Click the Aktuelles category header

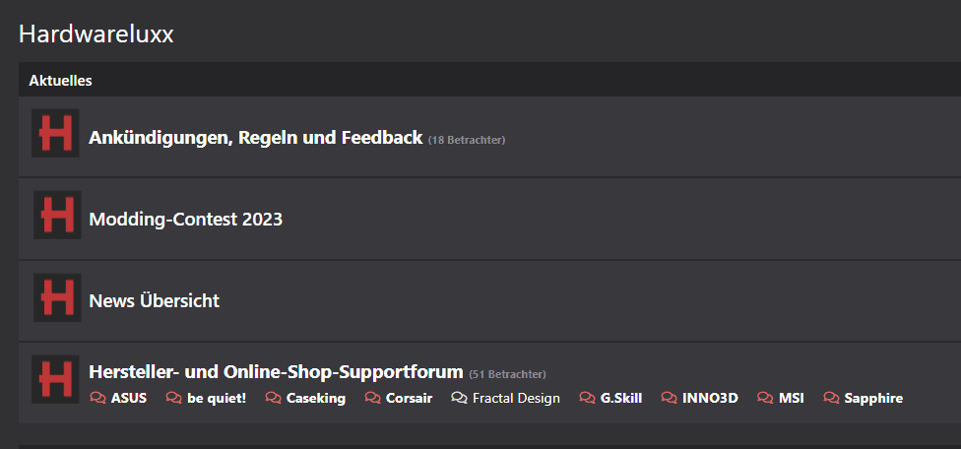click(x=60, y=81)
